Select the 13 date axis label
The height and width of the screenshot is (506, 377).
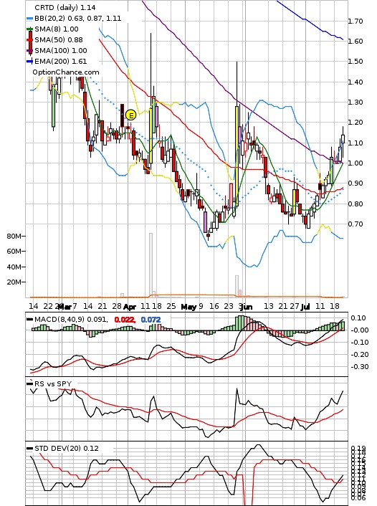click(269, 306)
